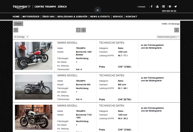
Task: Go to previous page with the < button
Action: click(16, 30)
